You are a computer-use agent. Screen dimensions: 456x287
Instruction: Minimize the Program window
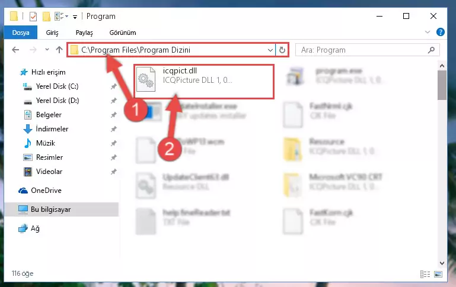pyautogui.click(x=380, y=16)
